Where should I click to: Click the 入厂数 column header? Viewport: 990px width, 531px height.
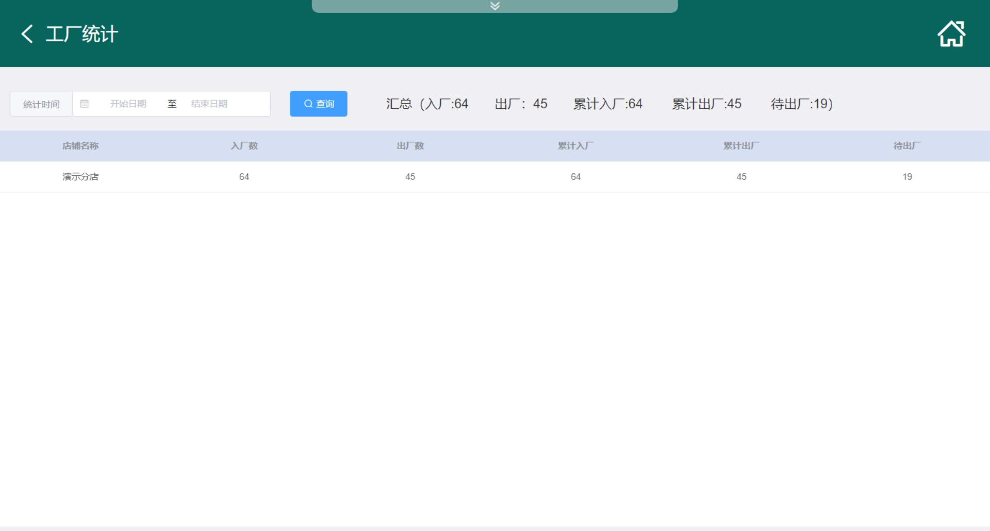click(x=244, y=146)
